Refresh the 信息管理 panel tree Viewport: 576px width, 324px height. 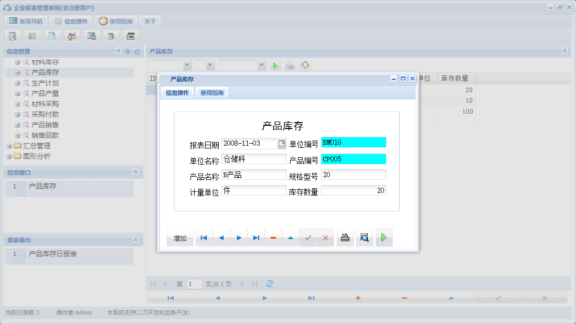[137, 52]
